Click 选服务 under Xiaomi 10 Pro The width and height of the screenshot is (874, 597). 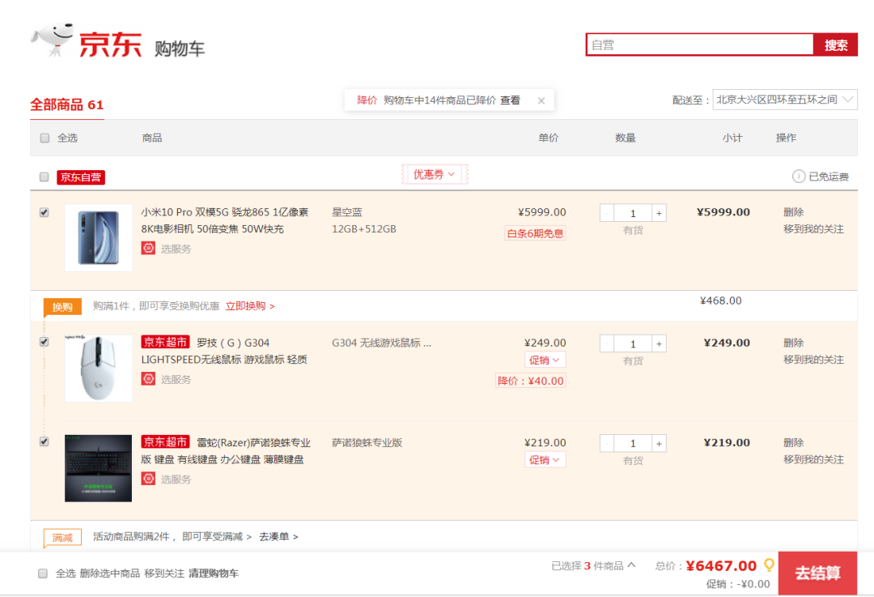click(176, 249)
